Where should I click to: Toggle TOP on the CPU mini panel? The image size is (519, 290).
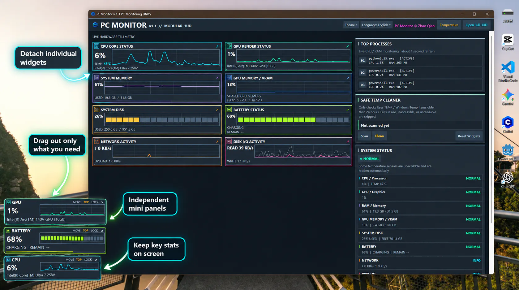point(79,260)
